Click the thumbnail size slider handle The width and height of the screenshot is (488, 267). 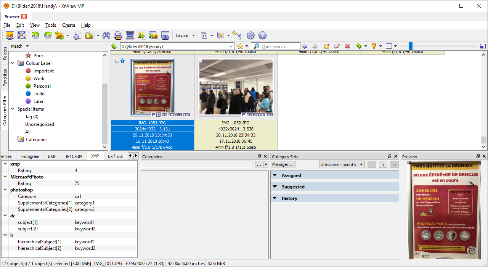pos(410,46)
